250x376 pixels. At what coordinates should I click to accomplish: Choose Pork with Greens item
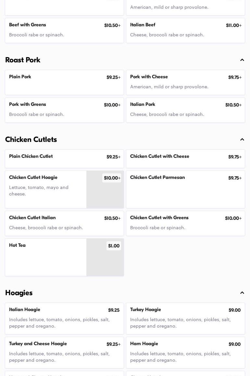click(x=64, y=110)
